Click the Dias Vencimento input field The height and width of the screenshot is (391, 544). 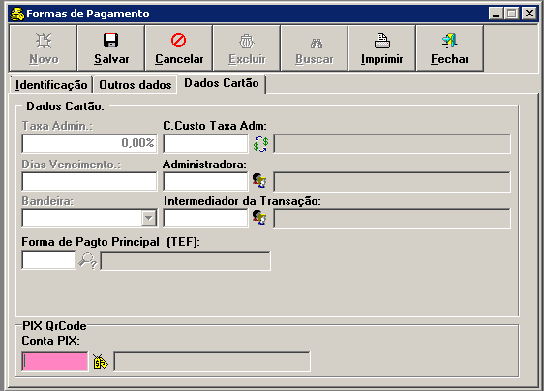[x=89, y=181]
